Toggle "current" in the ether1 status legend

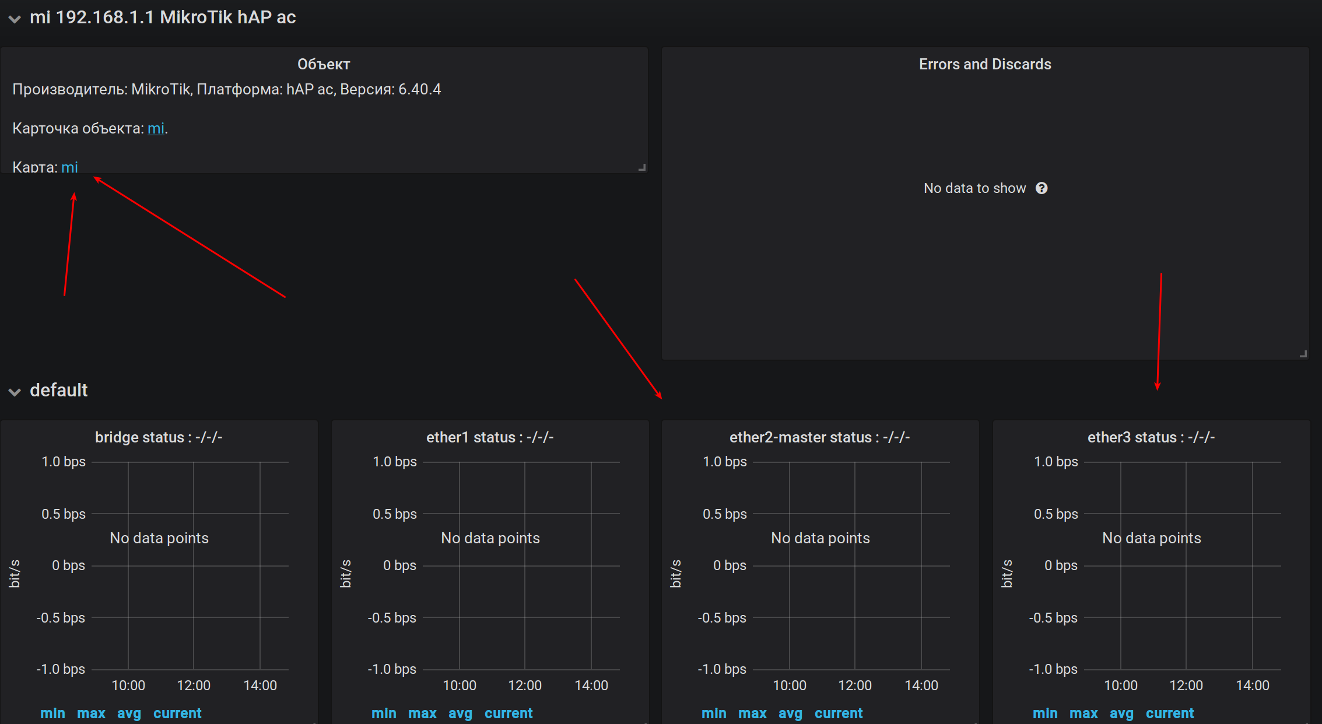coord(509,712)
